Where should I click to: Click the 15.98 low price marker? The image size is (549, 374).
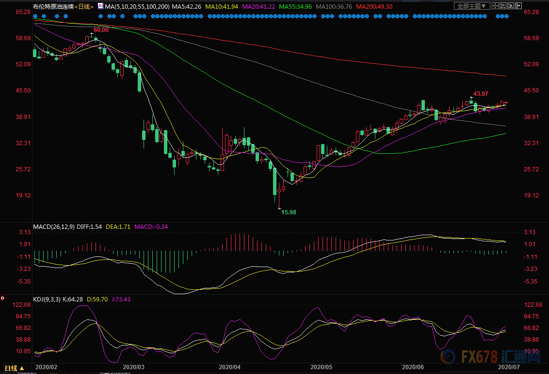tap(289, 212)
